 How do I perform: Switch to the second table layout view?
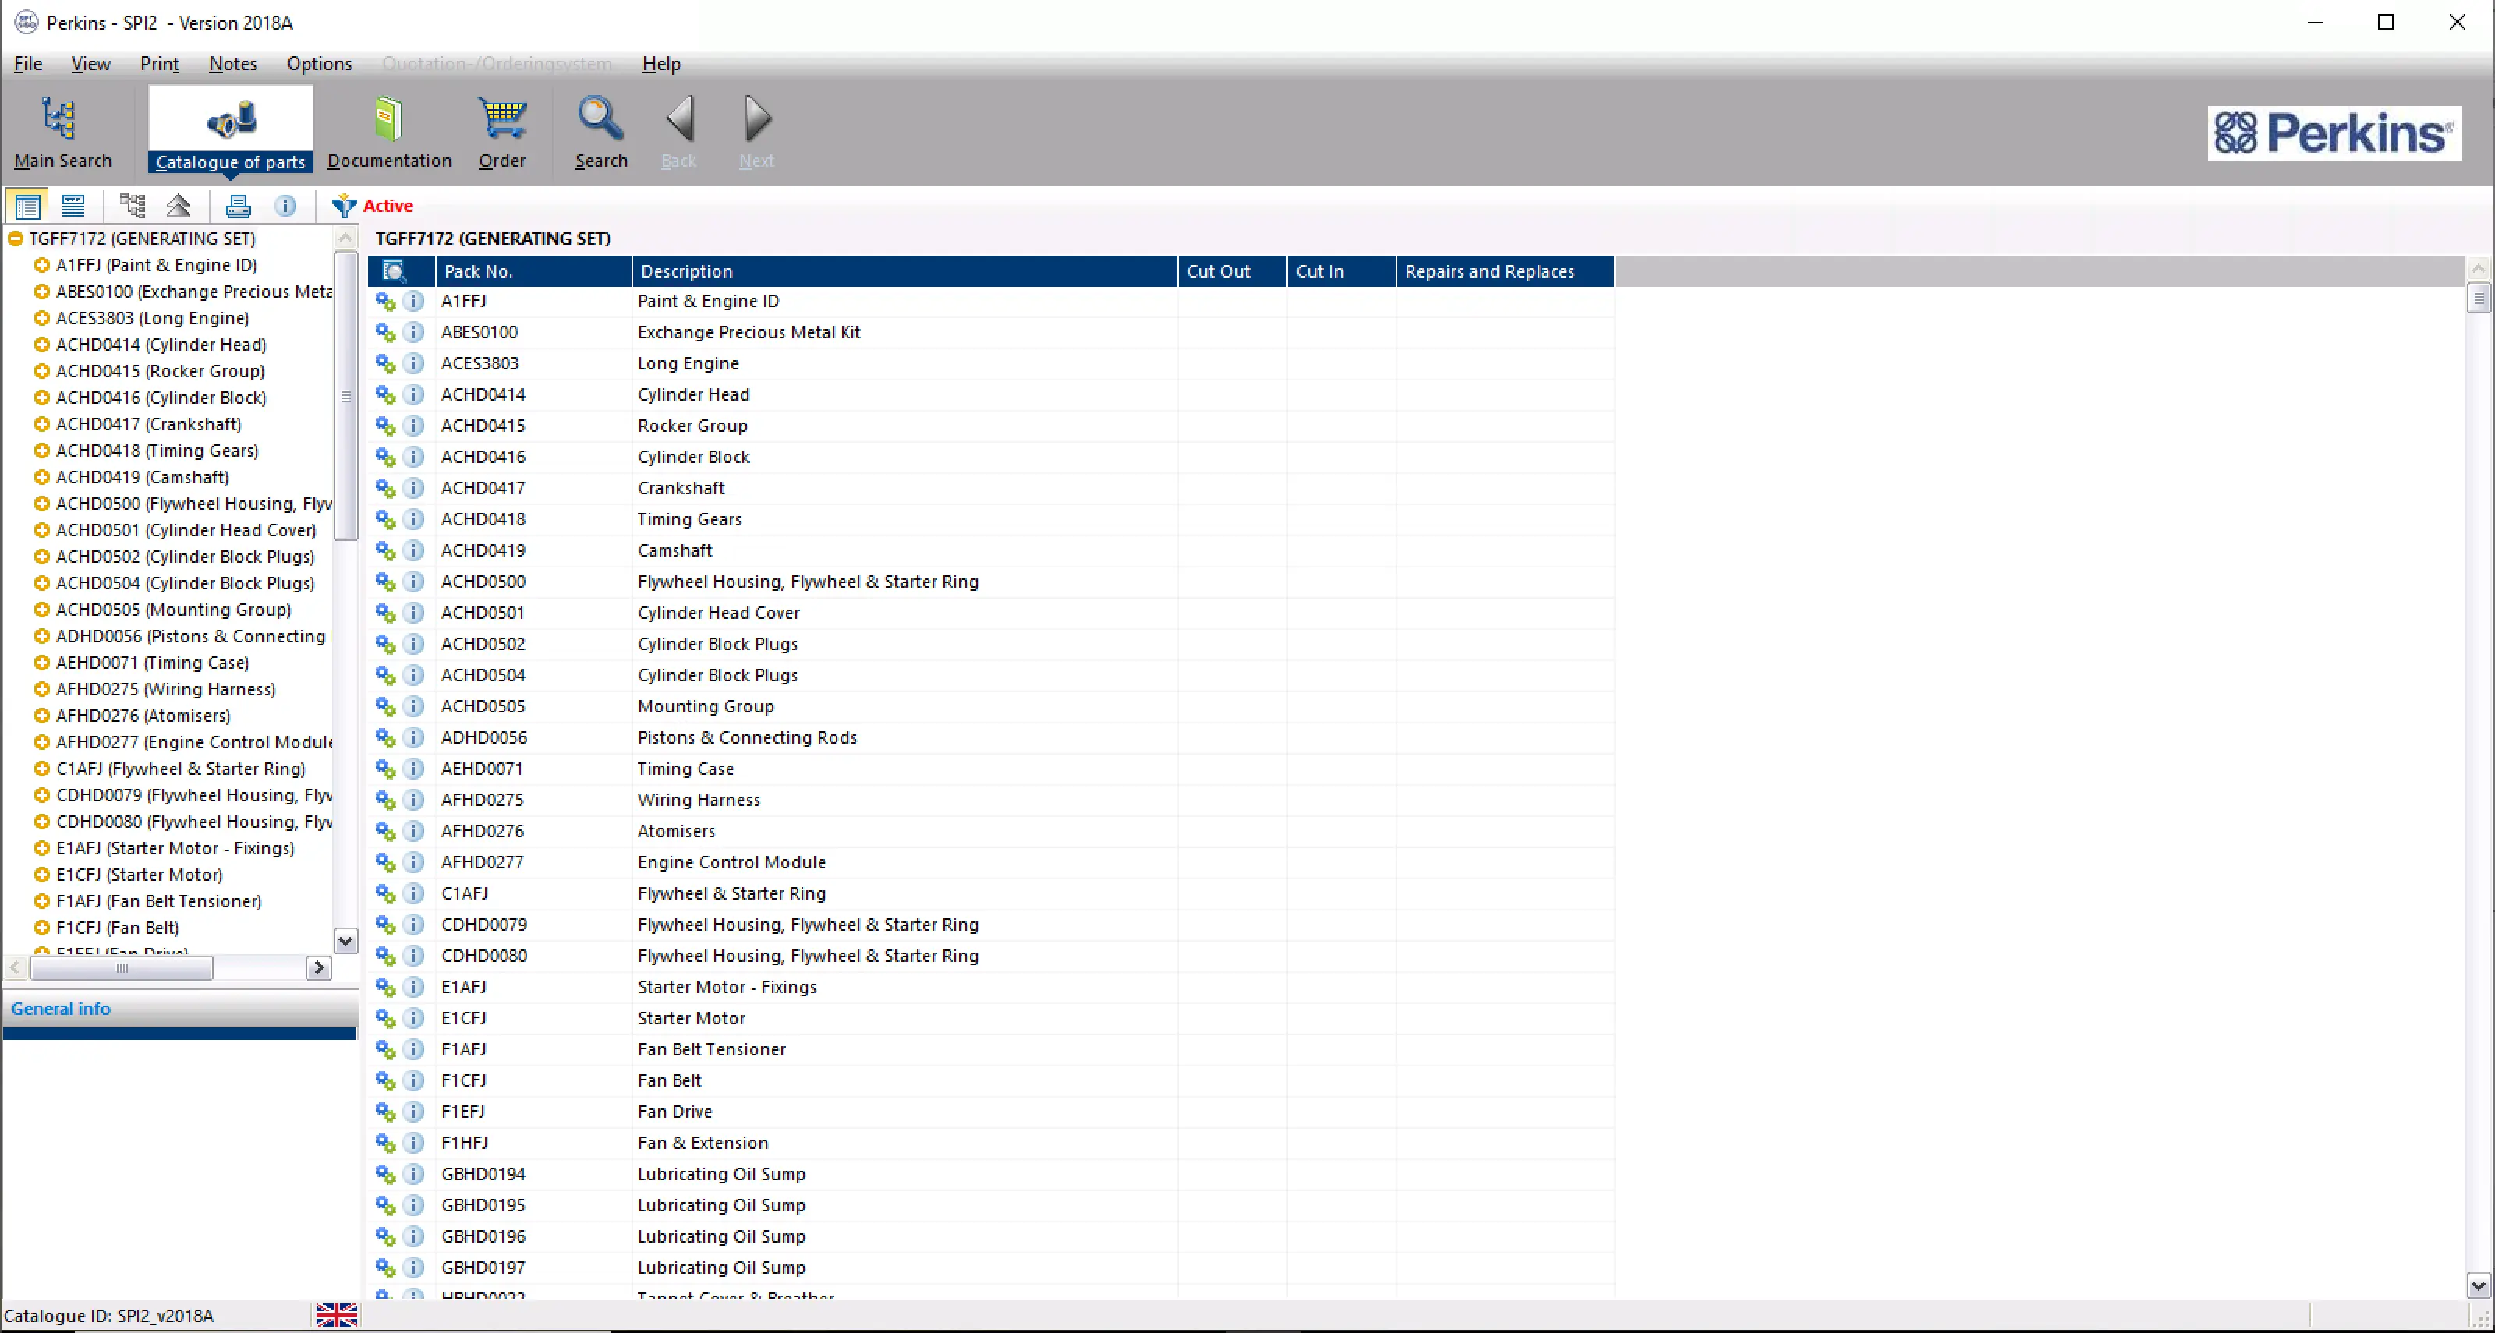point(73,205)
